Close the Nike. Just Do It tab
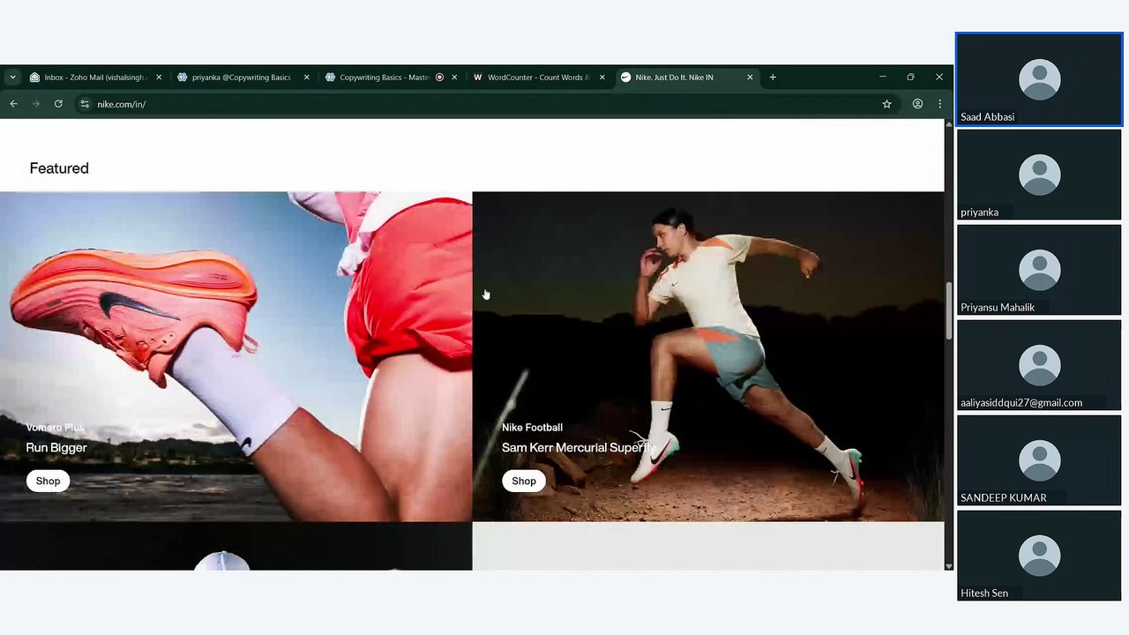This screenshot has height=635, width=1129. pos(750,78)
